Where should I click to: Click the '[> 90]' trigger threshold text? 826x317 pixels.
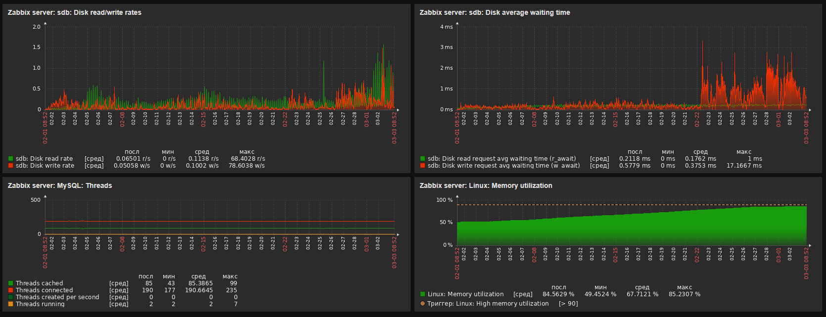pos(568,304)
